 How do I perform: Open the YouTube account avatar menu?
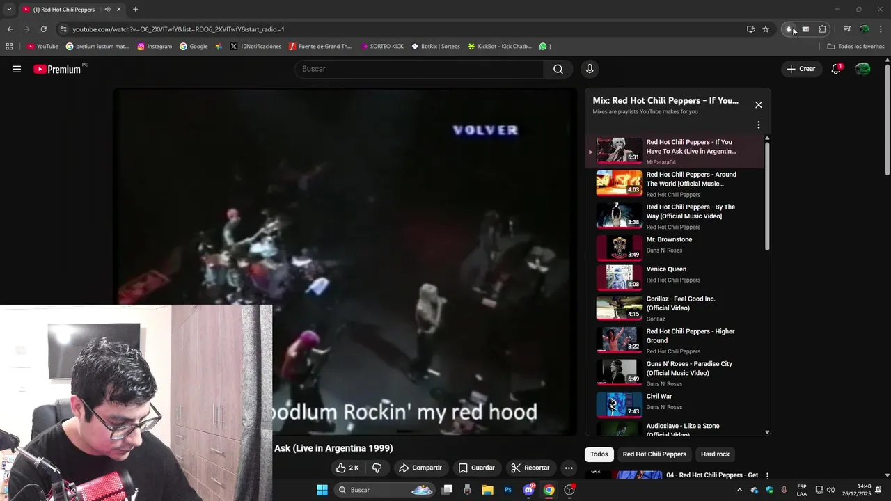pos(862,69)
